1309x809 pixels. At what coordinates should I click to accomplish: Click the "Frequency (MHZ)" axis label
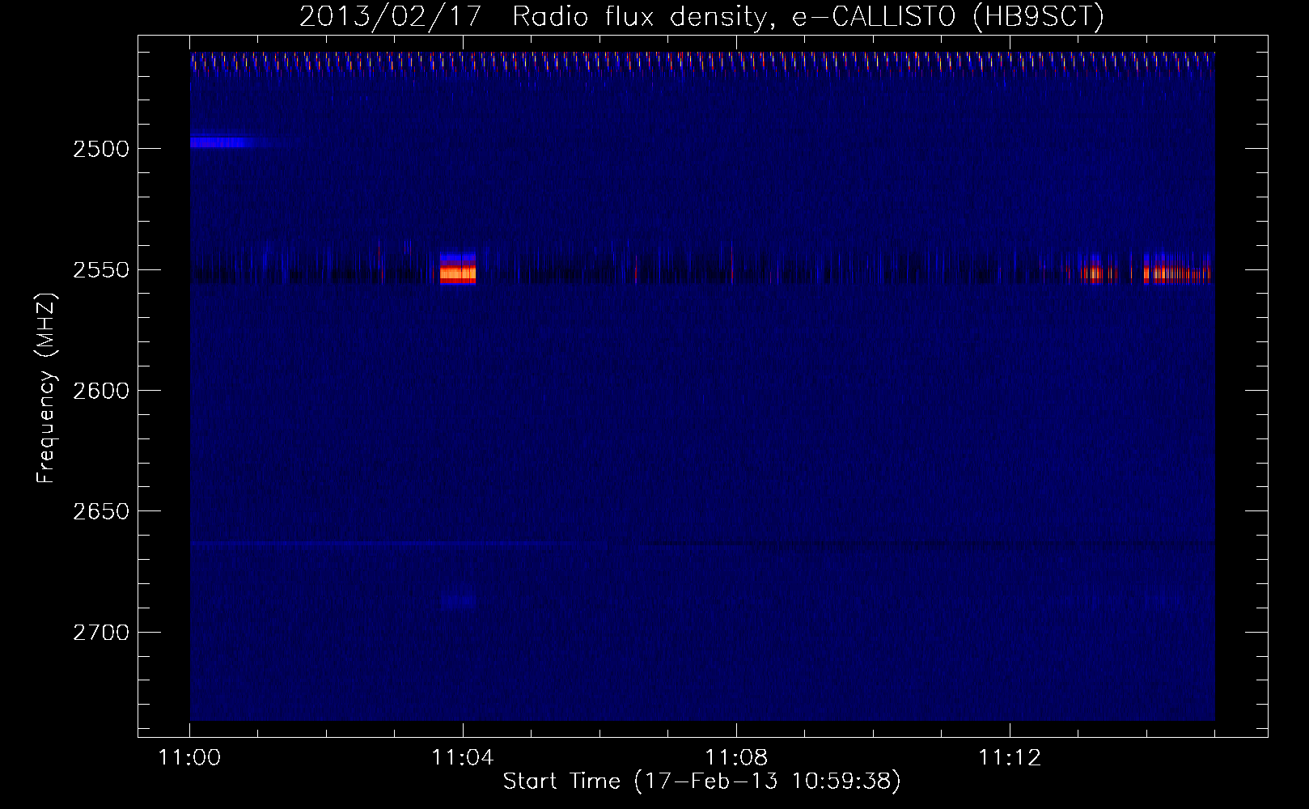[x=45, y=388]
